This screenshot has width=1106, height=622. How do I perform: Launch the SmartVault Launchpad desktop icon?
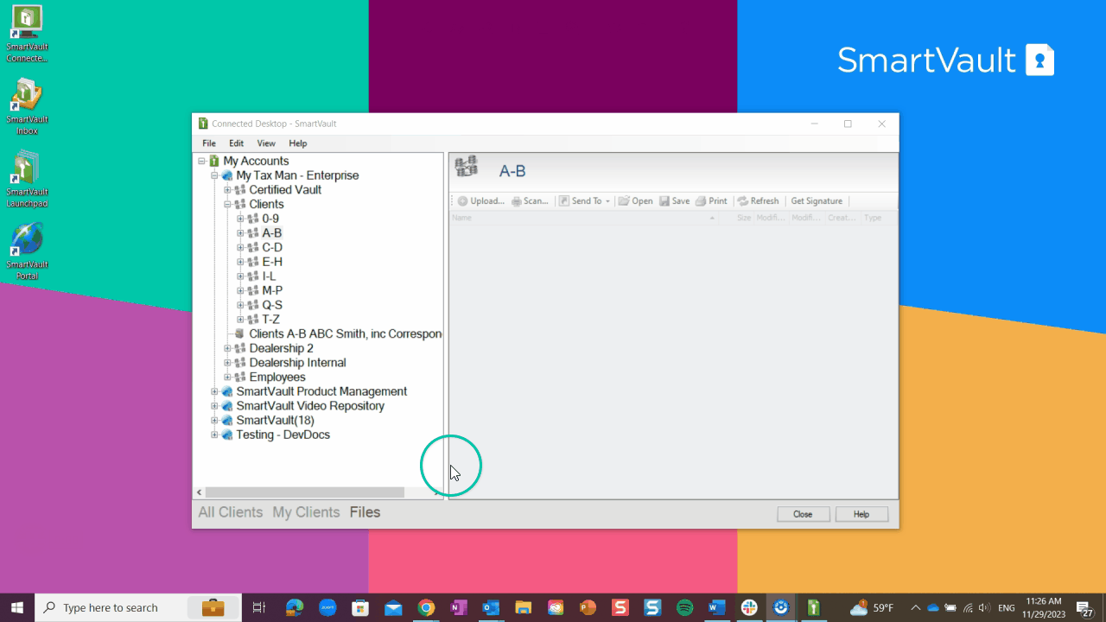point(27,180)
